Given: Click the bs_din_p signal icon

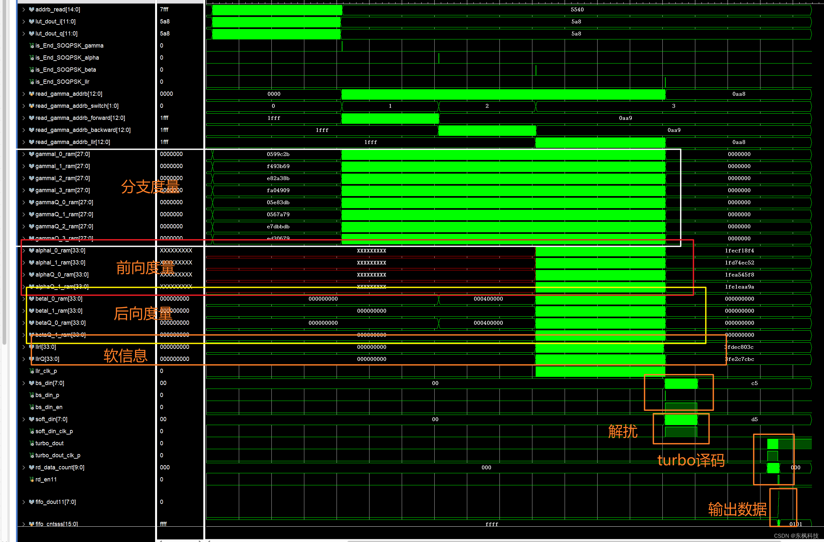Looking at the screenshot, I should [32, 395].
